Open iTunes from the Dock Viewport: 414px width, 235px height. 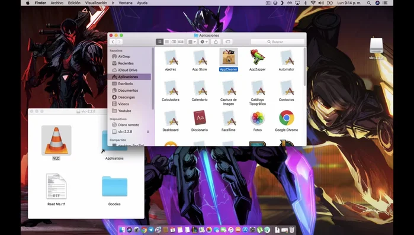pos(231,230)
